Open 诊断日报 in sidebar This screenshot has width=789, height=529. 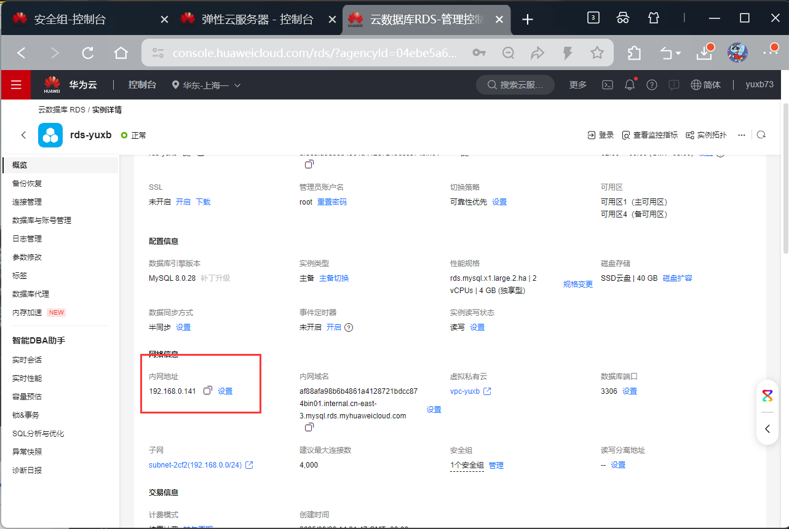pyautogui.click(x=27, y=470)
